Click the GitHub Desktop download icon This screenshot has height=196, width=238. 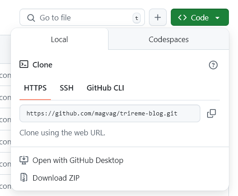(x=24, y=160)
